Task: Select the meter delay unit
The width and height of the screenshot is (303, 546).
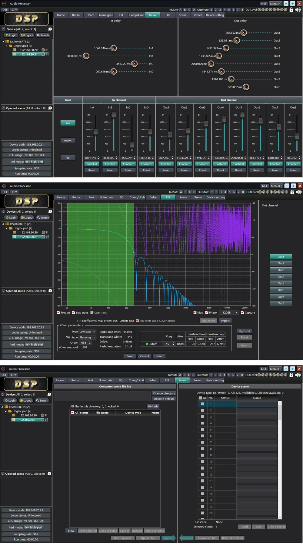Action: click(68, 140)
